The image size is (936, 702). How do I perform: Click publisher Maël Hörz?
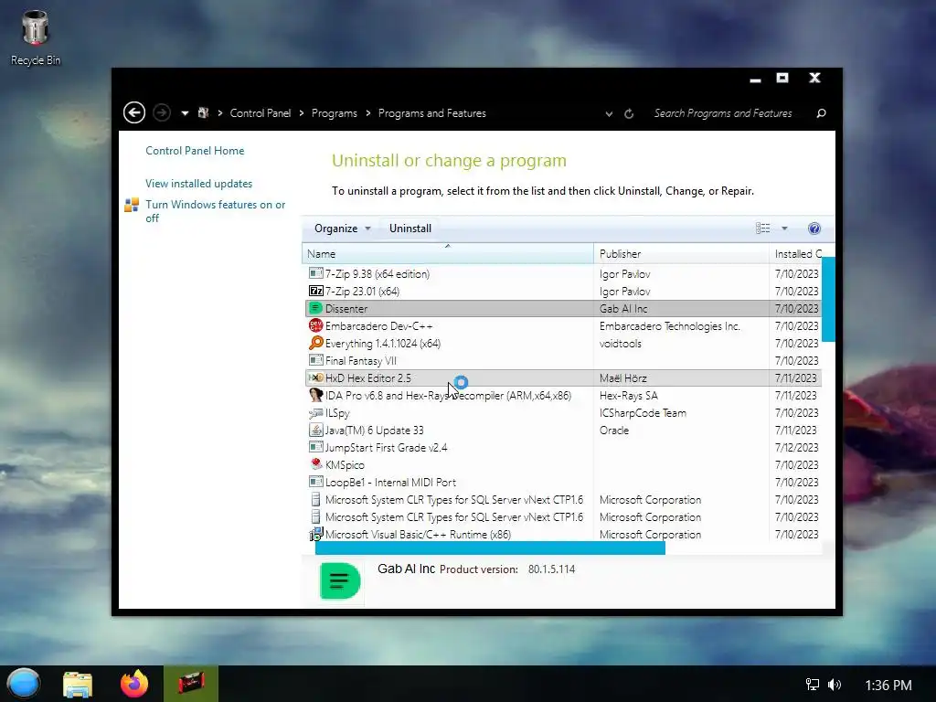[x=623, y=378]
